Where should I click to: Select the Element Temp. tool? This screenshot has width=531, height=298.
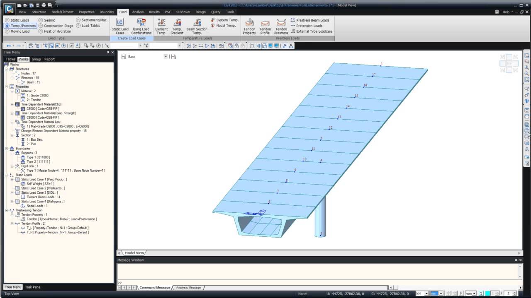pyautogui.click(x=161, y=26)
